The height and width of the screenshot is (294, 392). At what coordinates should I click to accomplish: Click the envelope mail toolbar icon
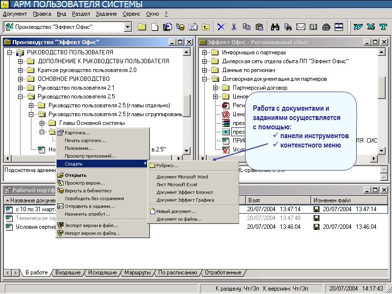point(301,27)
